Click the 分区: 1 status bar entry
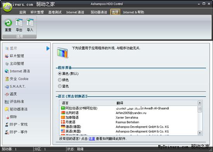This screenshot has width=213, height=152. pyautogui.click(x=40, y=149)
